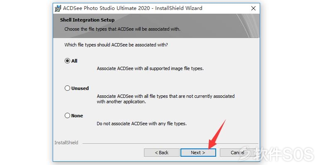Click the None option label
The height and width of the screenshot is (165, 319).
click(x=77, y=116)
